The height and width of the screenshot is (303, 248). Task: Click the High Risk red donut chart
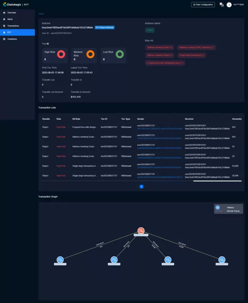pyautogui.click(x=60, y=55)
